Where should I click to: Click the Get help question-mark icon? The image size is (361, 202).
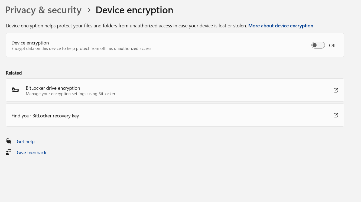[x=8, y=141]
